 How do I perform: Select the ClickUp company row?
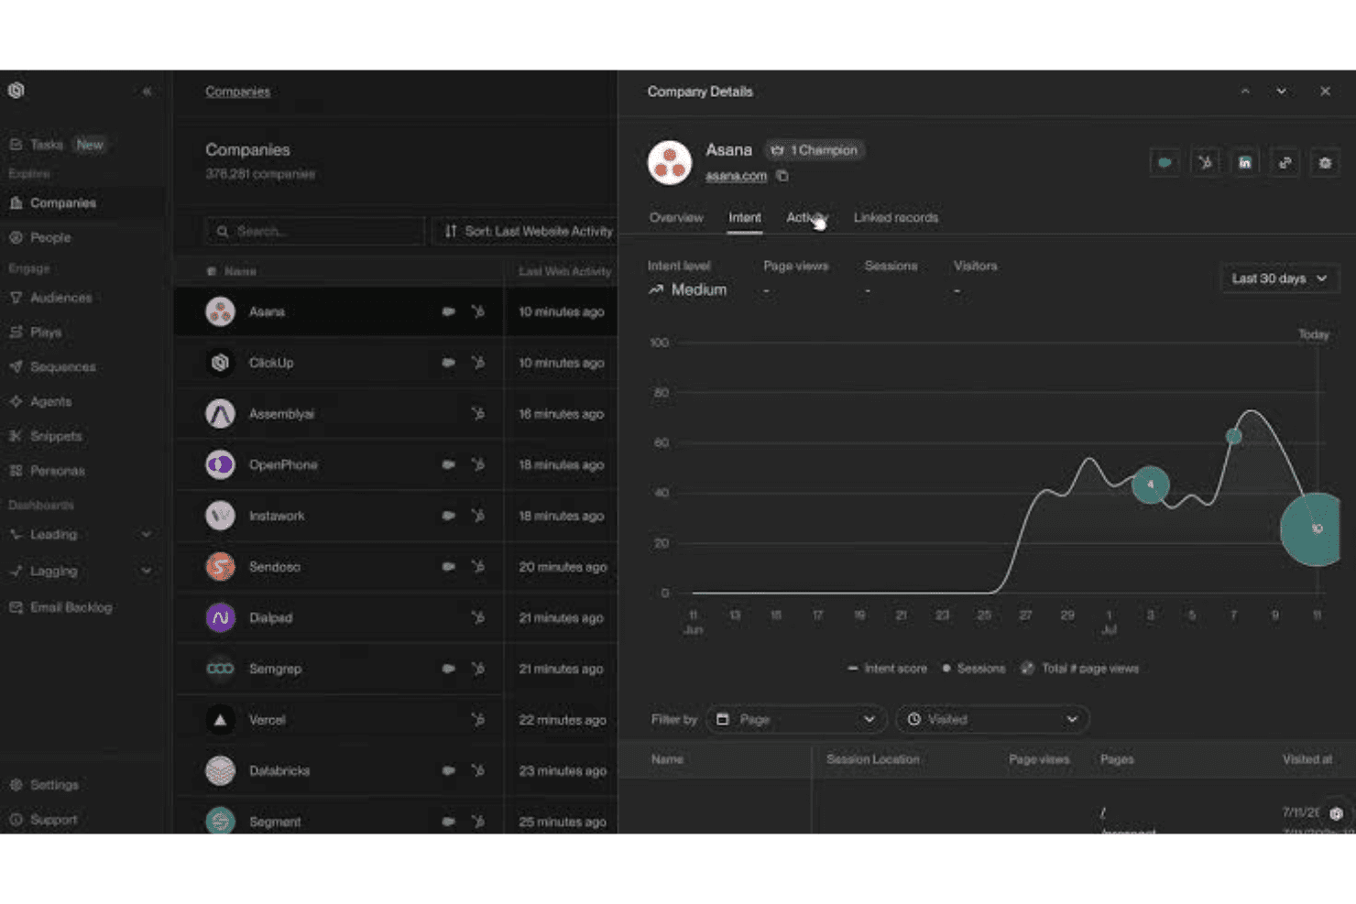[395, 363]
